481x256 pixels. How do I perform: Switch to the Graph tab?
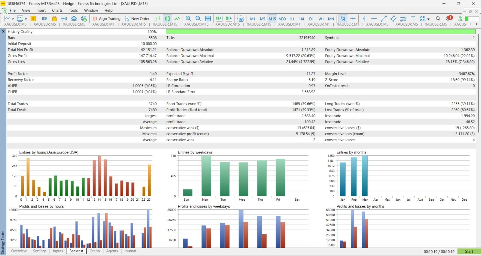[94, 251]
